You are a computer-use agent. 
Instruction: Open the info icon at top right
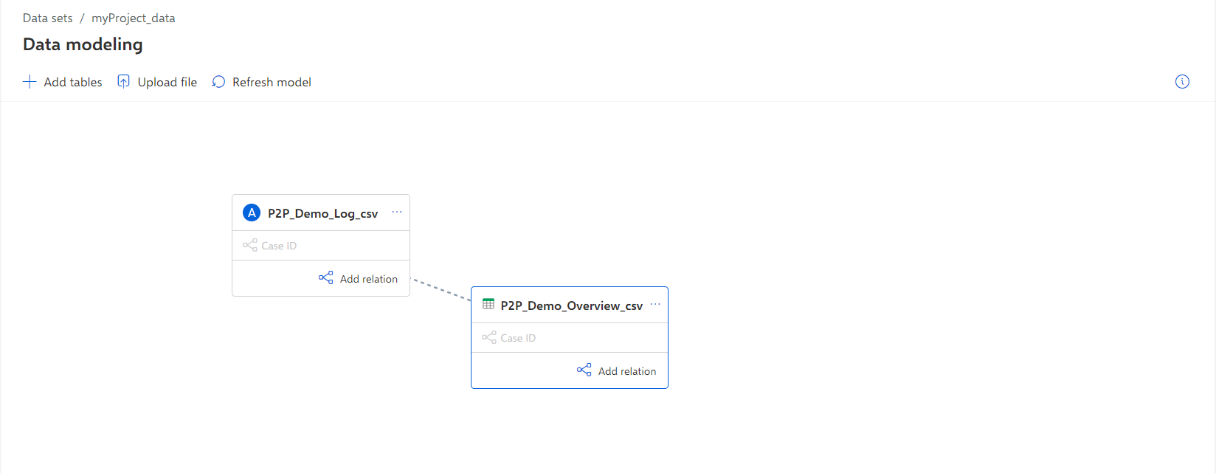pos(1182,82)
